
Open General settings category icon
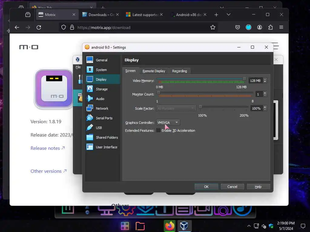90,60
